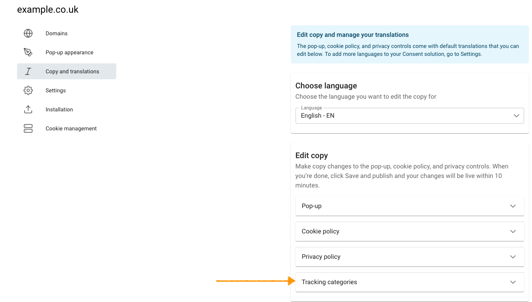Navigate to Settings in the sidebar
This screenshot has height=302, width=532.
tap(56, 90)
